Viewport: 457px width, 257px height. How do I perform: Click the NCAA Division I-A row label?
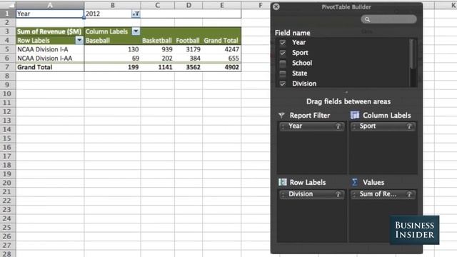pos(50,49)
